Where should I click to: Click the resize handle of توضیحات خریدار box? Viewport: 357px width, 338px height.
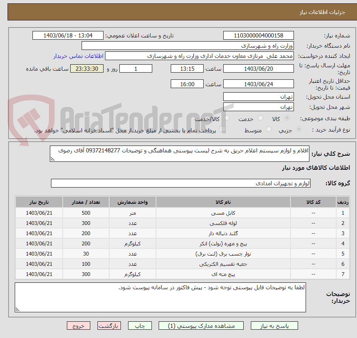tap(17, 310)
